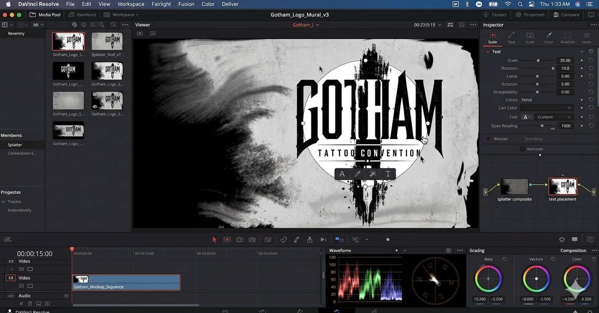
Task: Adjust the Stratarobliity slider
Action: point(537,92)
